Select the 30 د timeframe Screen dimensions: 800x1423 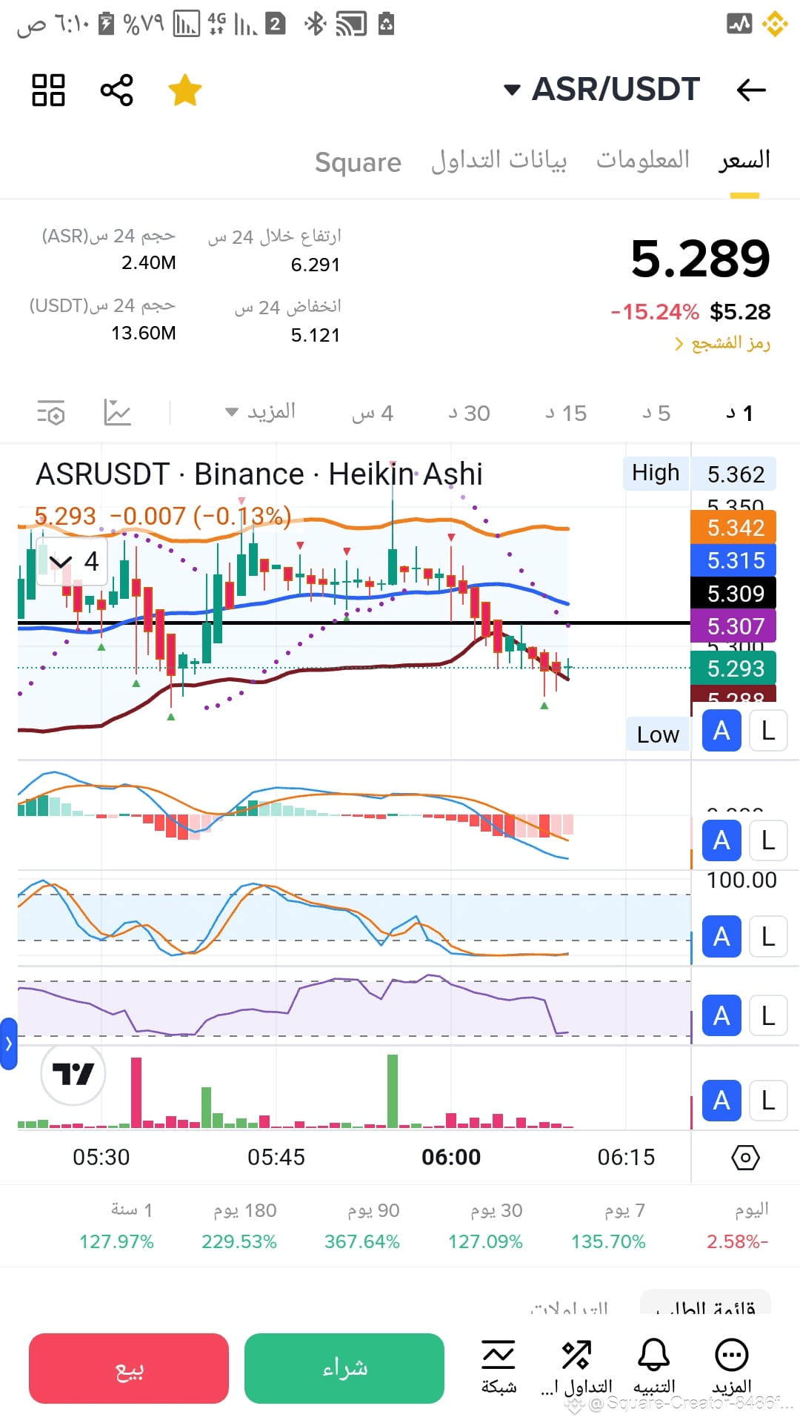point(469,413)
